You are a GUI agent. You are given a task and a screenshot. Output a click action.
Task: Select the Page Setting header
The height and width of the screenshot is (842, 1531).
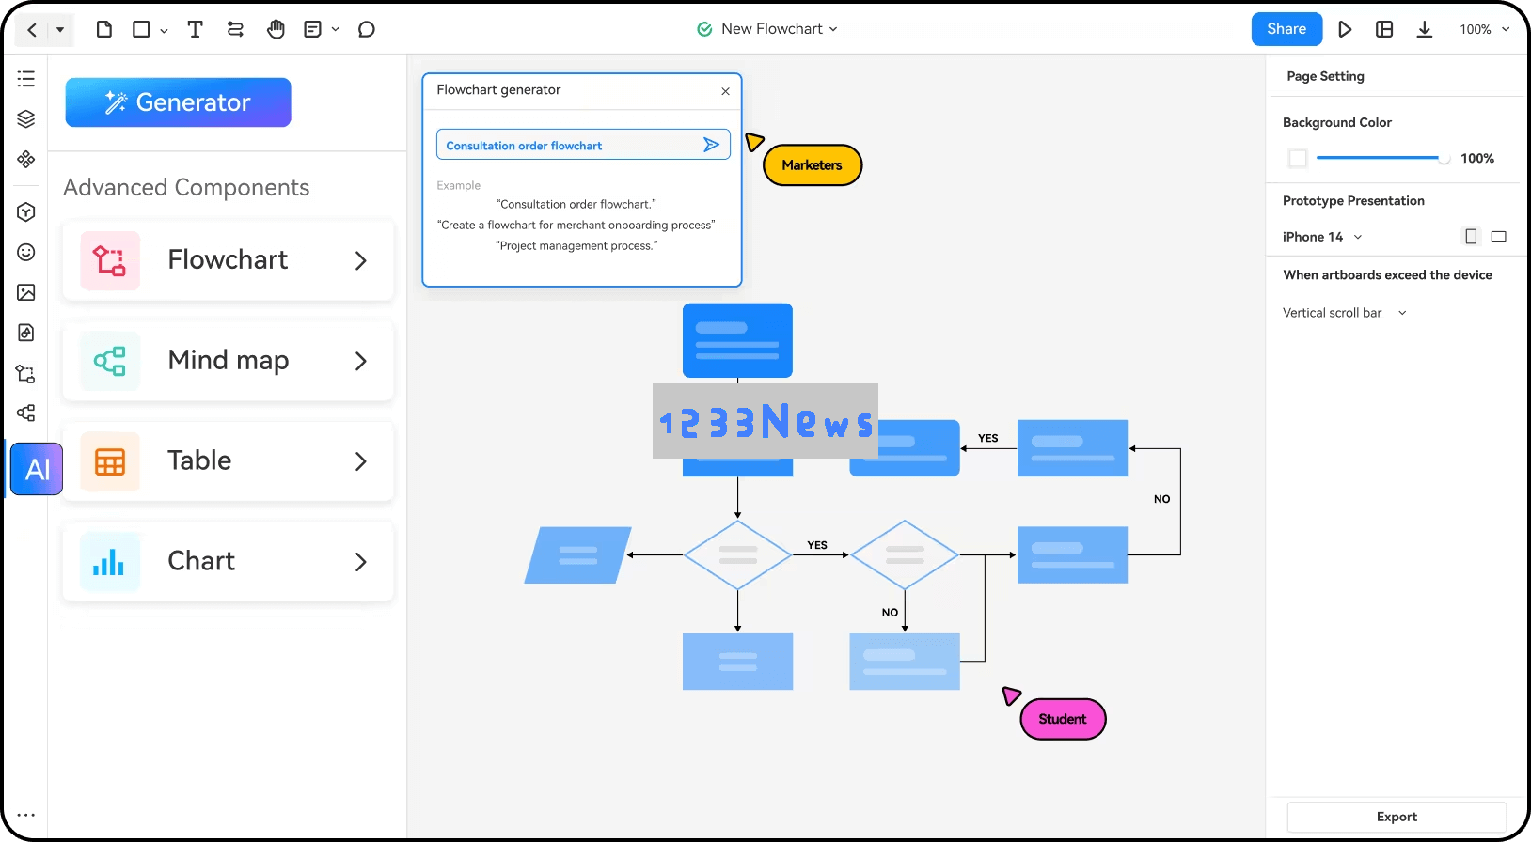[x=1325, y=76]
